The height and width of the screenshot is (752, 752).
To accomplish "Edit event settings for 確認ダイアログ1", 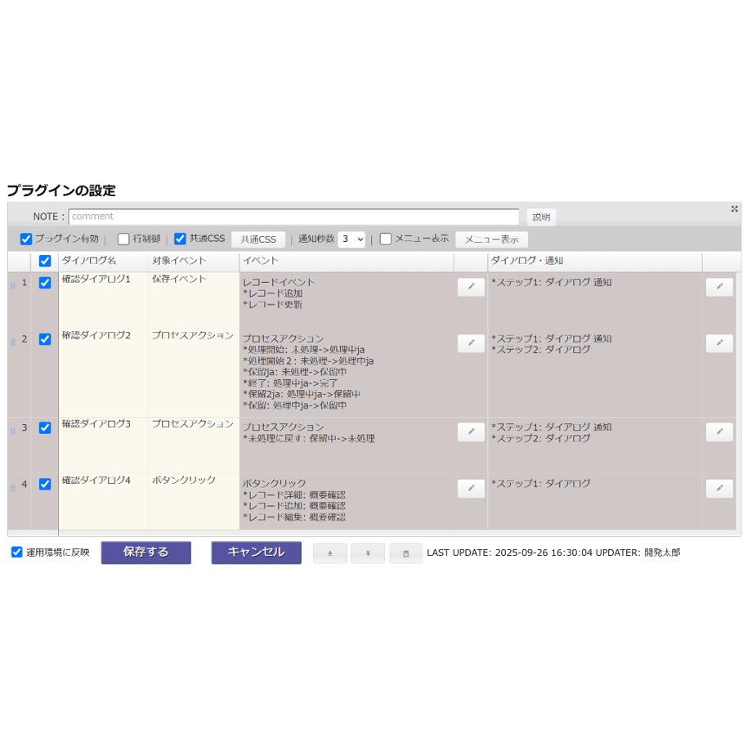I will pos(471,287).
